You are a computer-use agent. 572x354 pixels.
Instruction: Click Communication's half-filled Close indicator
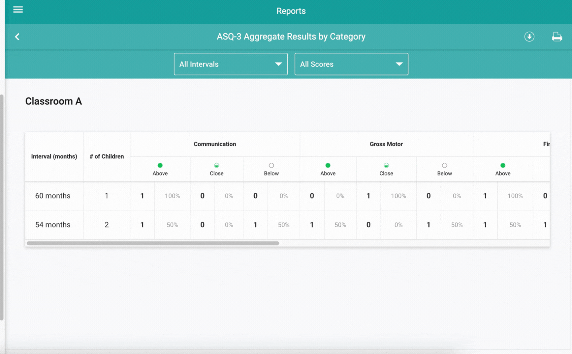tap(216, 165)
